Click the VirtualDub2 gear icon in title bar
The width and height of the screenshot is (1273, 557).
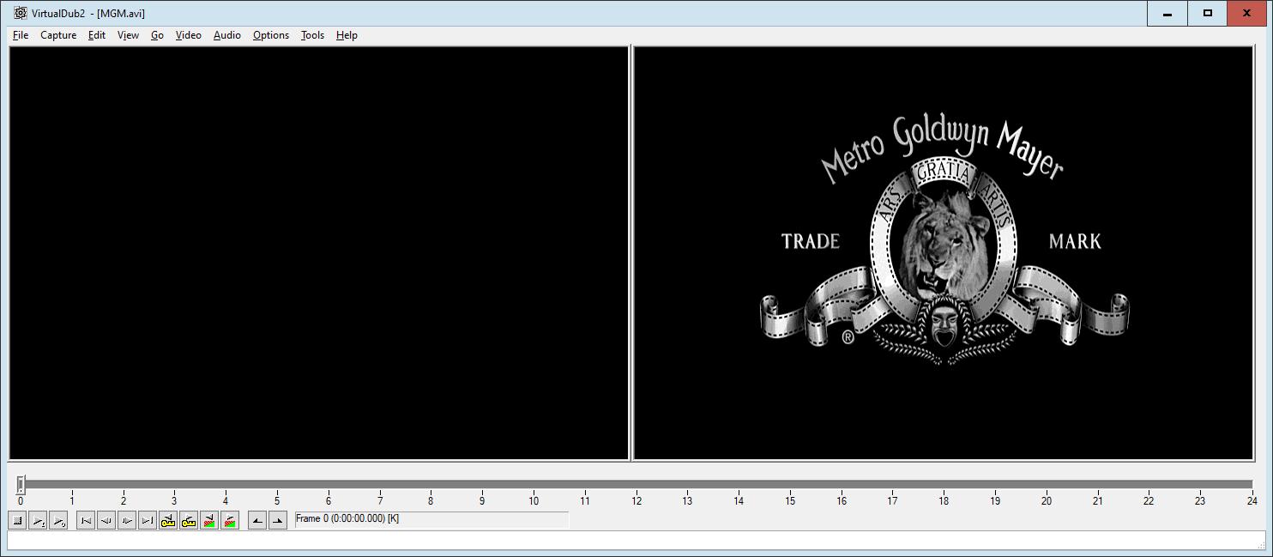pos(21,13)
